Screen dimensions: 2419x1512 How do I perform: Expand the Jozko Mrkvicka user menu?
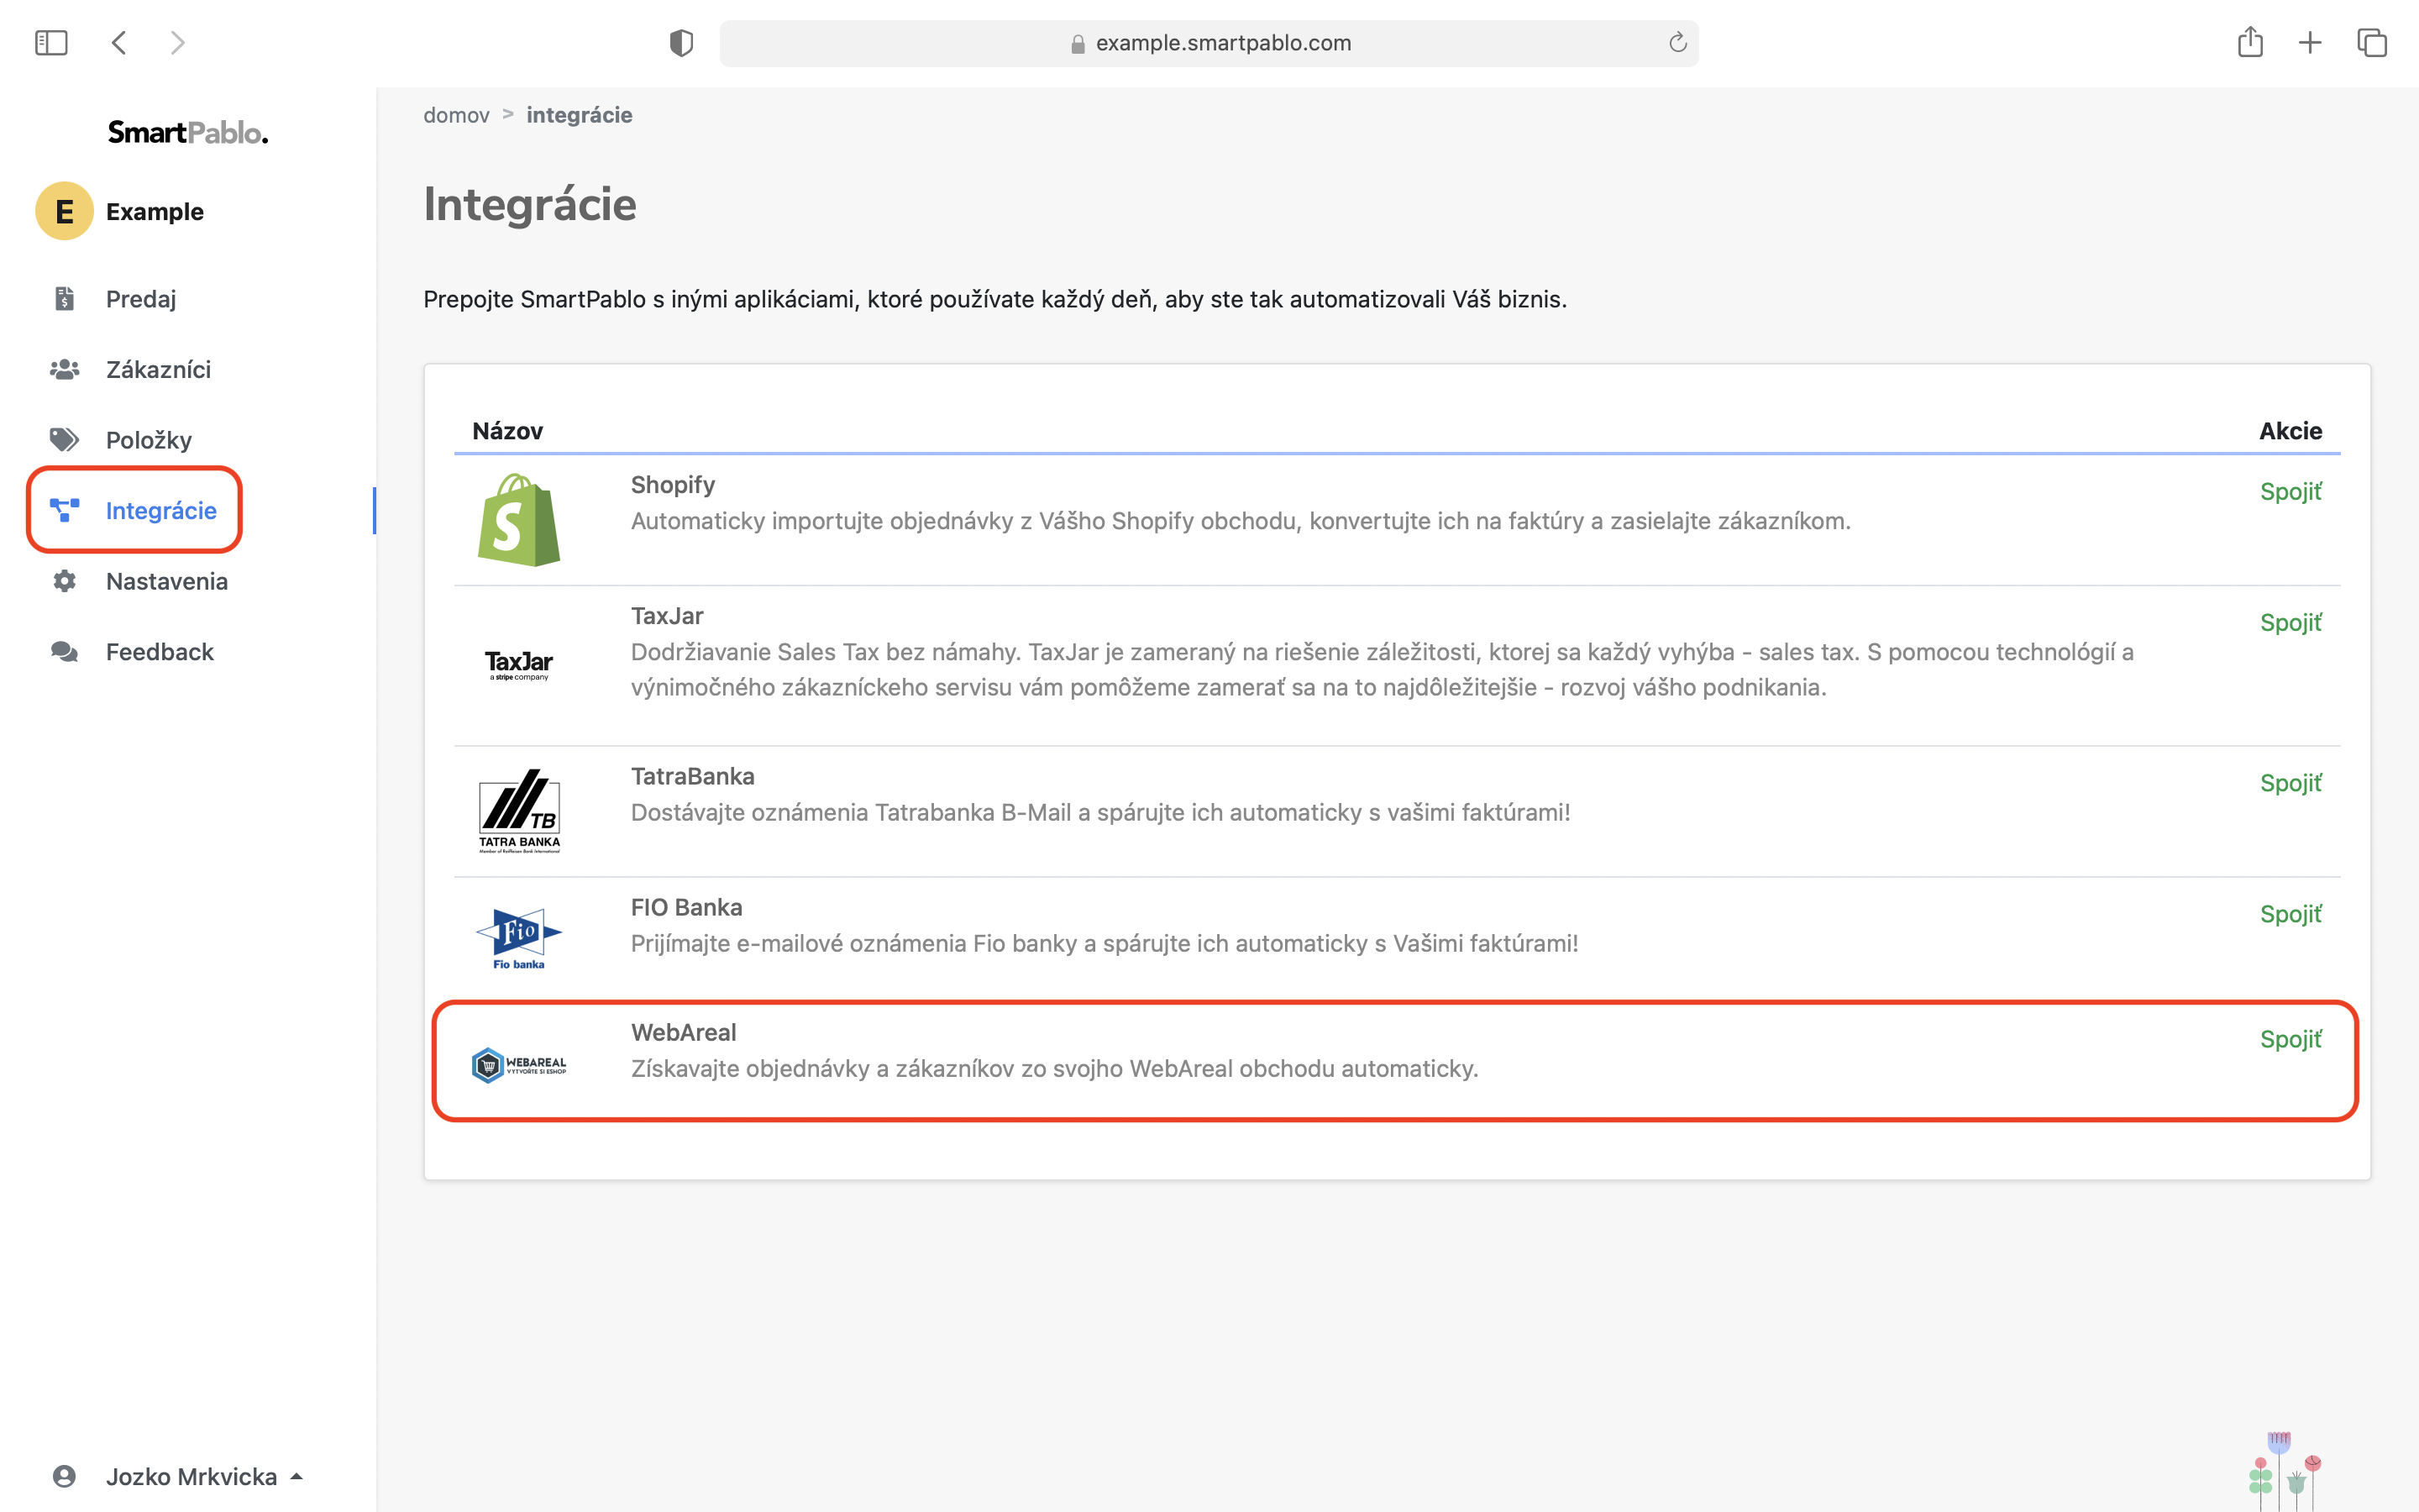(204, 1477)
